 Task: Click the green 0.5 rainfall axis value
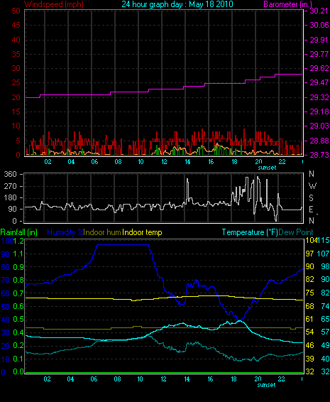click(18, 320)
